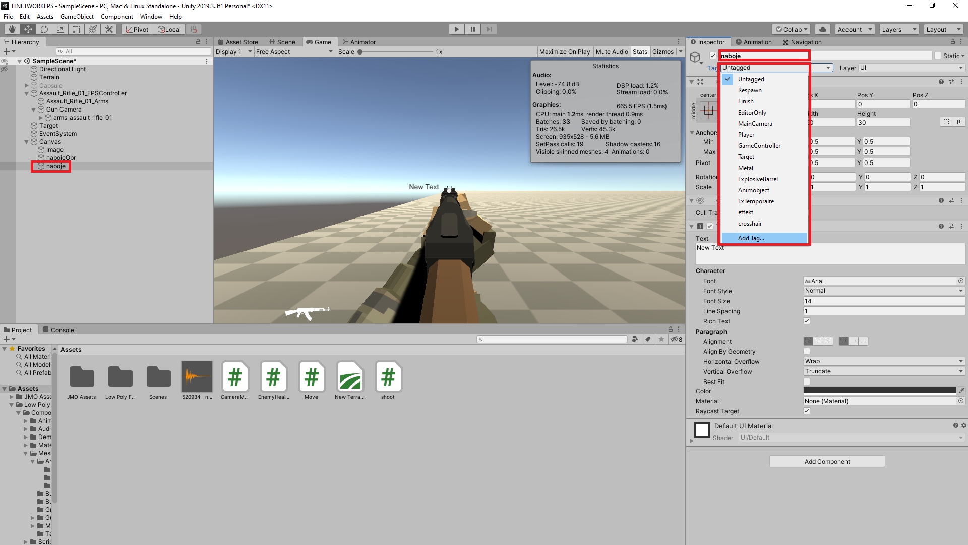Viewport: 968px width, 545px height.
Task: Select the Rotate tool
Action: point(44,29)
